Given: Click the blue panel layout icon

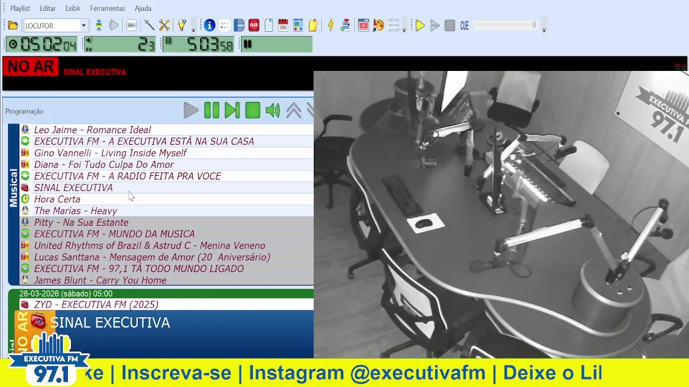Looking at the screenshot, I should tap(239, 25).
